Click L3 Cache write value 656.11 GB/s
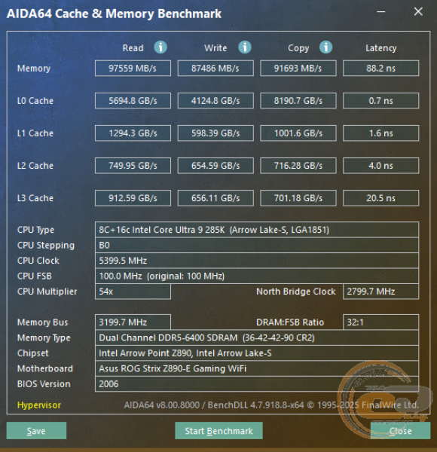The image size is (437, 452). 215,198
